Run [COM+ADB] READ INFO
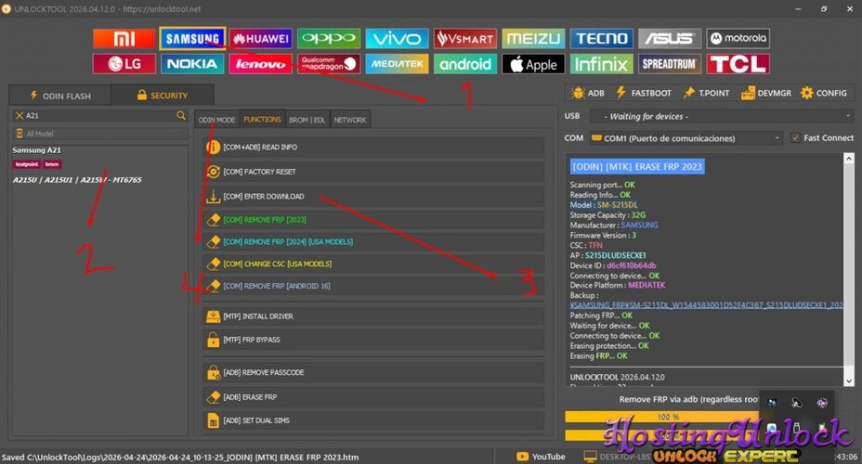This screenshot has height=464, width=862. pos(373,148)
